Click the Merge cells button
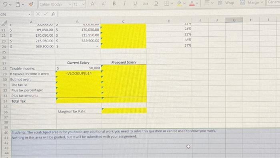Image resolution: width=280 pixels, height=158 pixels. 250,2
